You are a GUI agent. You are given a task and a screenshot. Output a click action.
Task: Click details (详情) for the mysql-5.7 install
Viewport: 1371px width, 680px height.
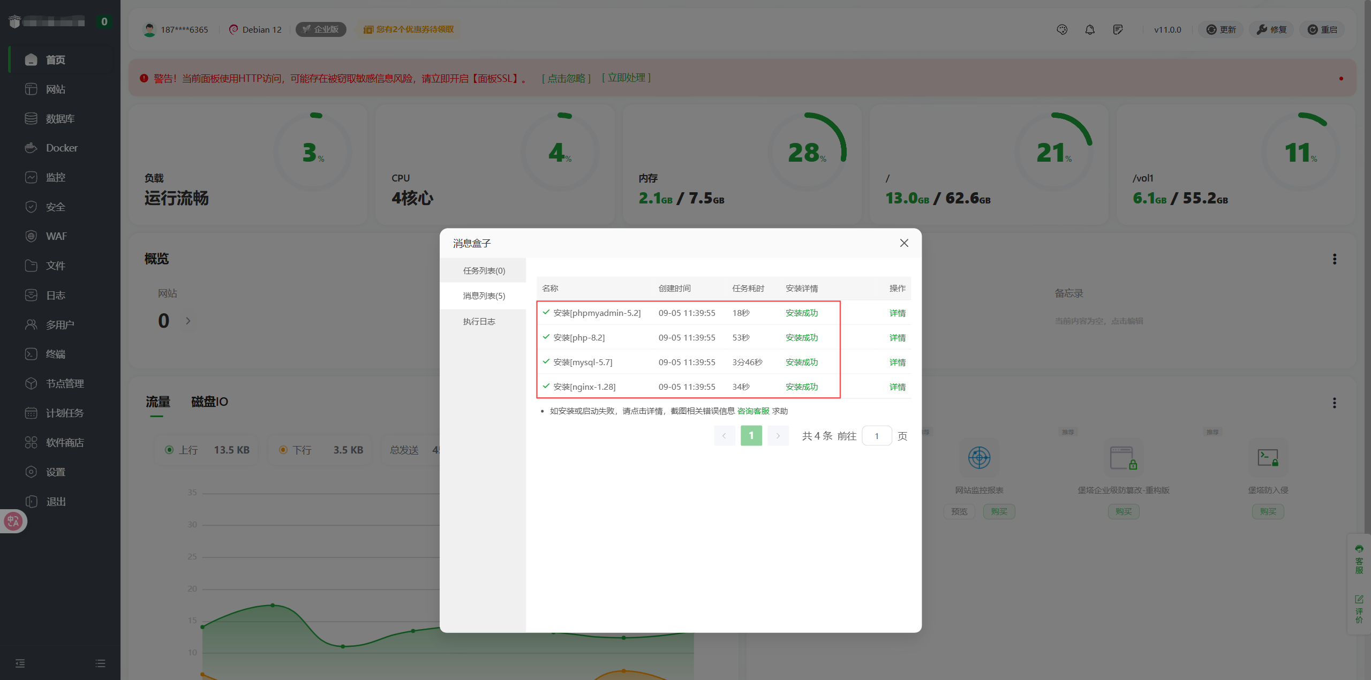pos(897,362)
